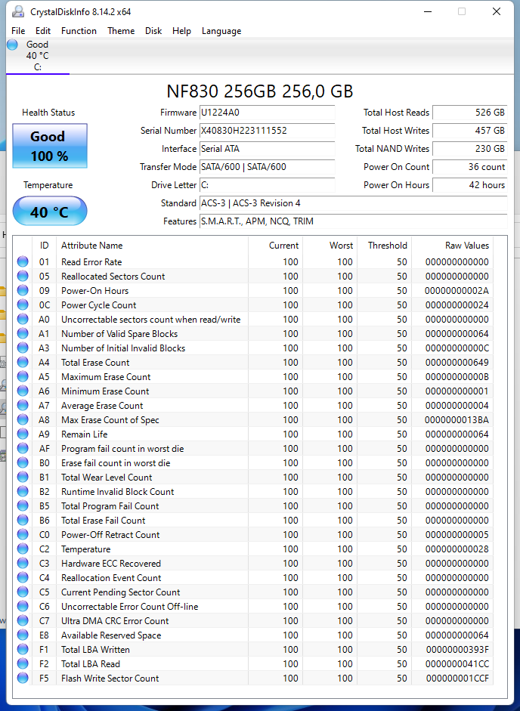Click status circle beside Total Wear Level Count
This screenshot has height=711, width=520.
[23, 477]
